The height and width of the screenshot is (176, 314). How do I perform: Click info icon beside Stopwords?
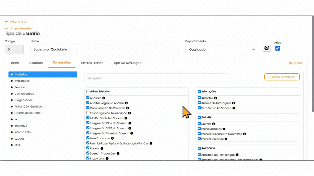[107, 159]
